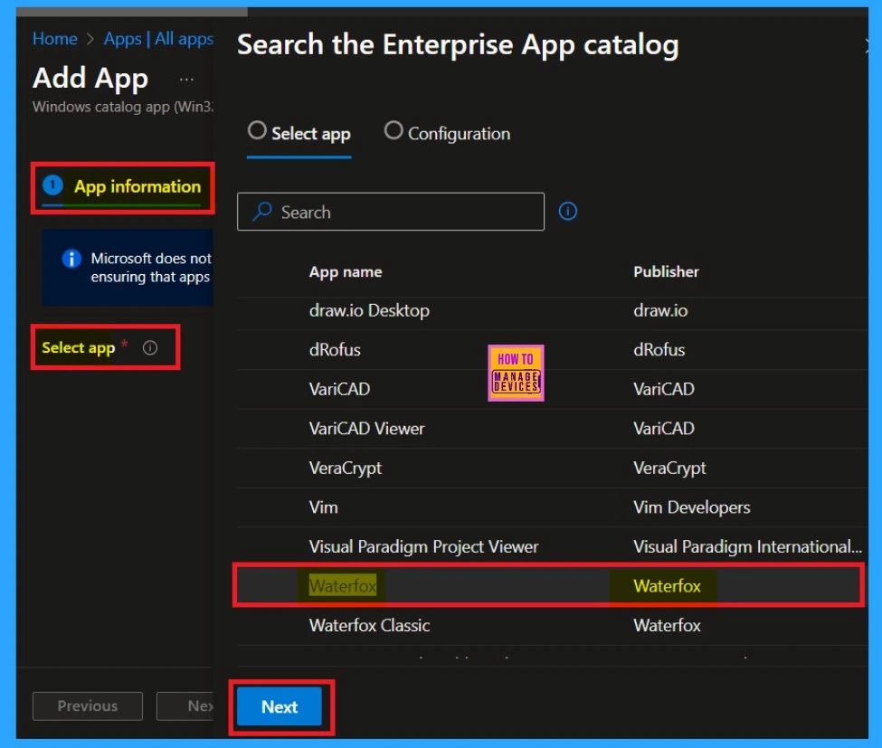Screen dimensions: 882x748
Task: Select the Waterfox Classic app row
Action: point(551,625)
